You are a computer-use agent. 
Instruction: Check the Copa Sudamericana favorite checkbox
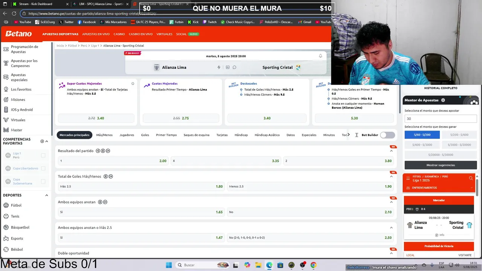43,181
